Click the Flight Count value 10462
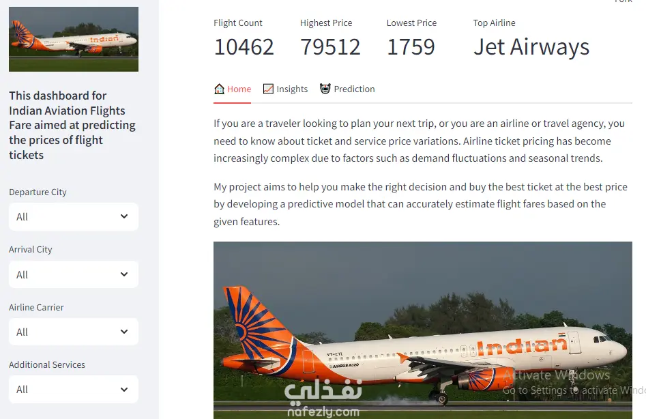The image size is (646, 419). [x=244, y=47]
